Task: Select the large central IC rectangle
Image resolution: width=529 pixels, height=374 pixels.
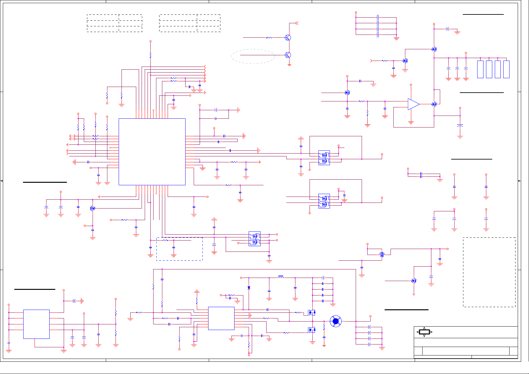Action: point(152,152)
